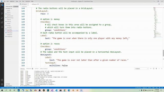
Task: Open gameover.py in the Explorer
Action: tap(10, 18)
